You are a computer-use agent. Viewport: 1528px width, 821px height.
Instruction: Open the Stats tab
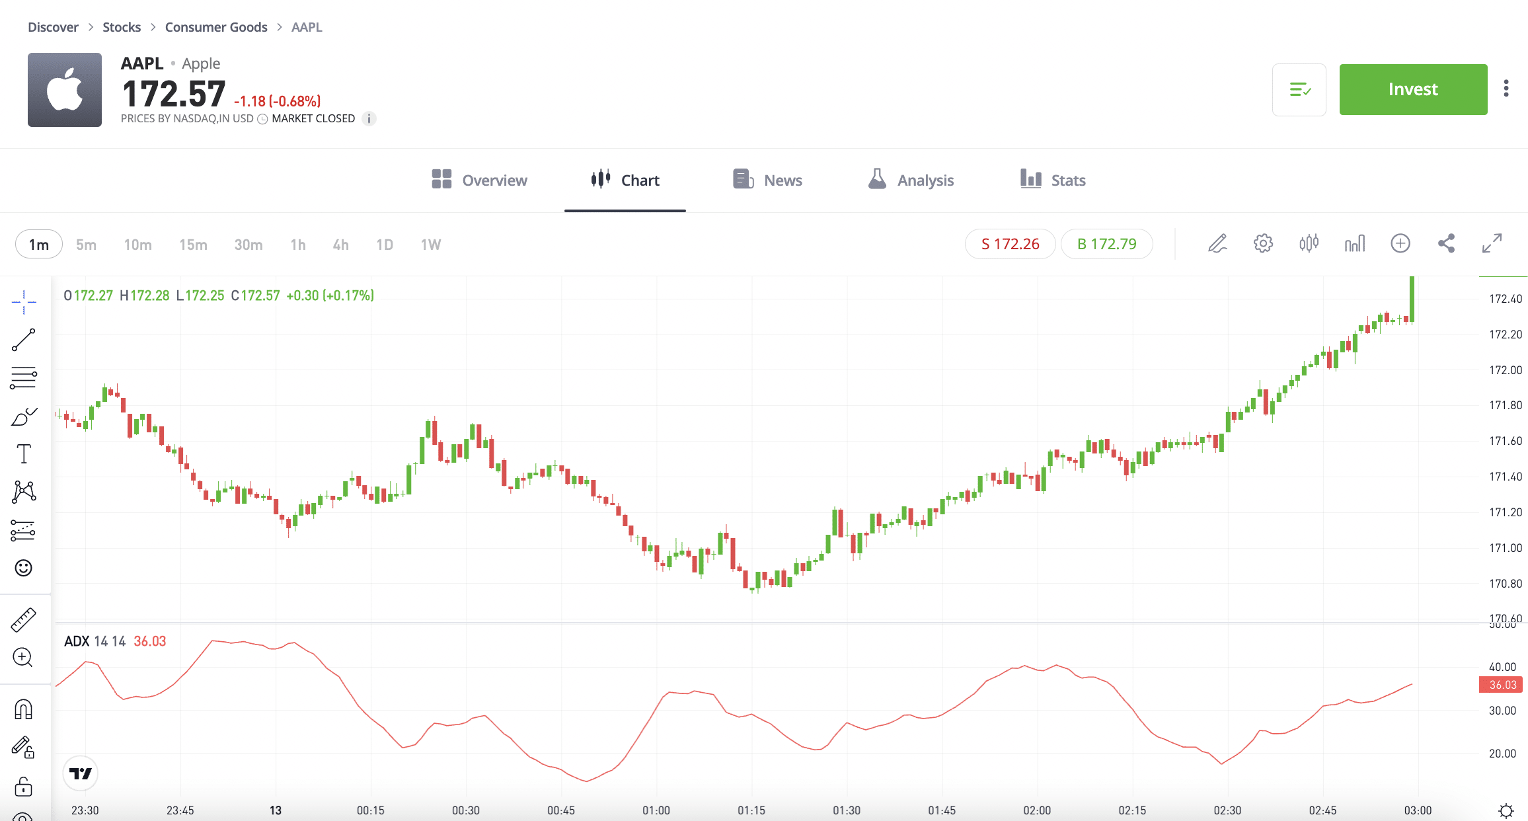pyautogui.click(x=1053, y=180)
